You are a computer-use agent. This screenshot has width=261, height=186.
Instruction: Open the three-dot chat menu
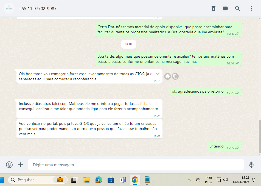point(251,8)
